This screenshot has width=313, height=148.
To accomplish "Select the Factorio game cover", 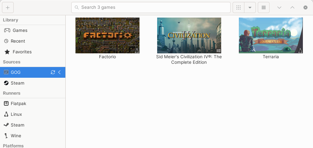I will coord(107,35).
